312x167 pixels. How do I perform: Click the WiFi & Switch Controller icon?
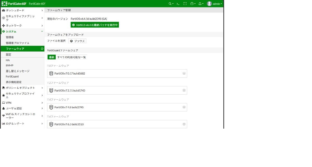tap(3, 116)
